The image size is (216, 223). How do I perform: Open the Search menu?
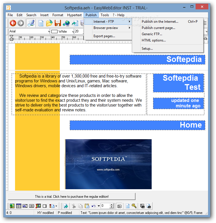[x=31, y=15]
